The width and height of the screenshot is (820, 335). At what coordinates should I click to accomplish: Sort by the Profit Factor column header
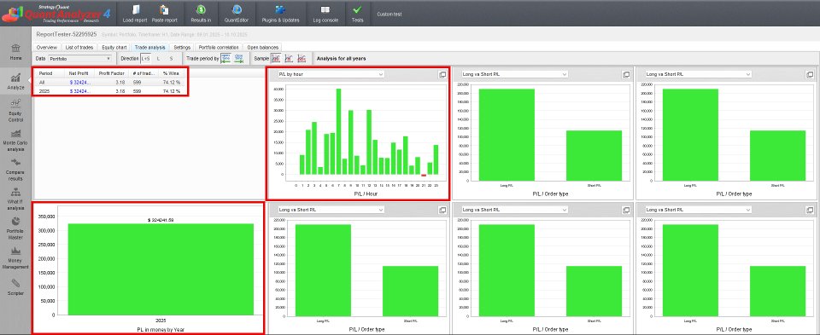click(x=111, y=73)
